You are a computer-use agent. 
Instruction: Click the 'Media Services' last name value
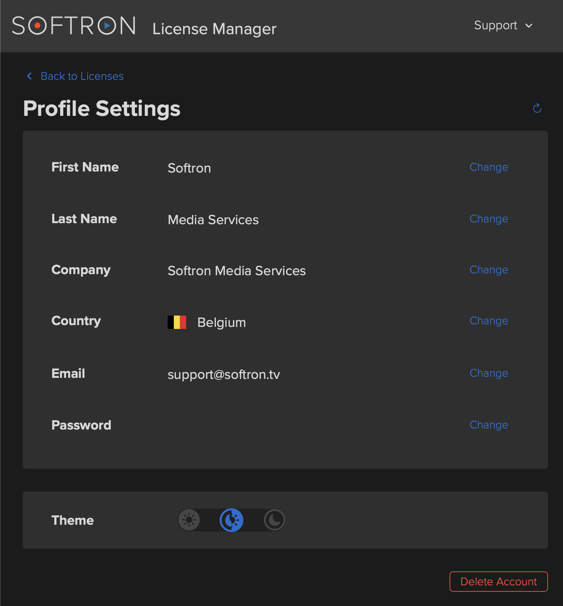213,220
